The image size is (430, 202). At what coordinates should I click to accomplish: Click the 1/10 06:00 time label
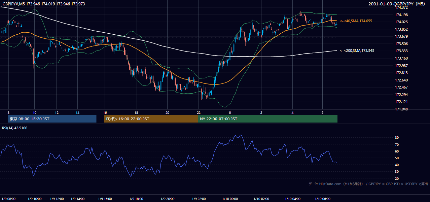pos(323,199)
